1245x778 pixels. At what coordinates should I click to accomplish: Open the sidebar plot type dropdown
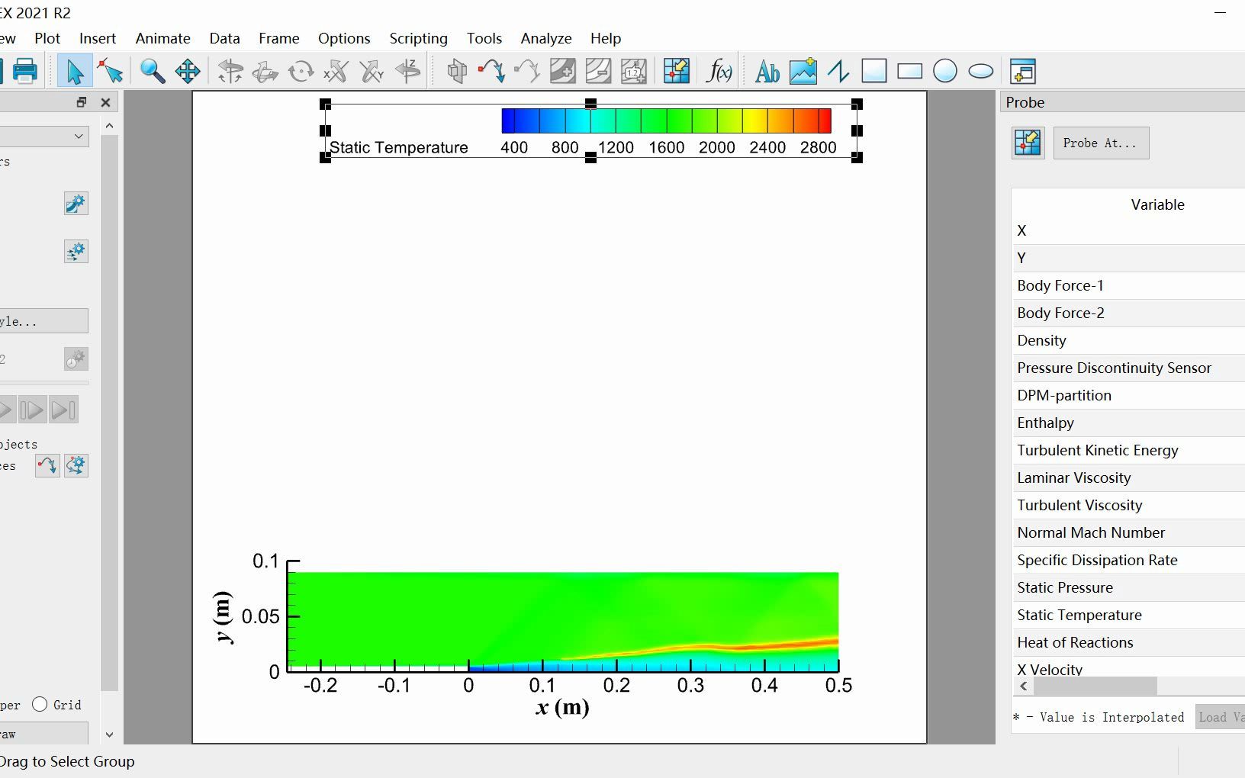(44, 137)
